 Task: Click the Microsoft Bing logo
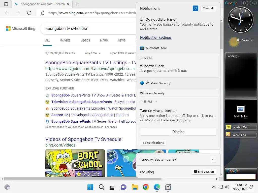[x=21, y=28]
